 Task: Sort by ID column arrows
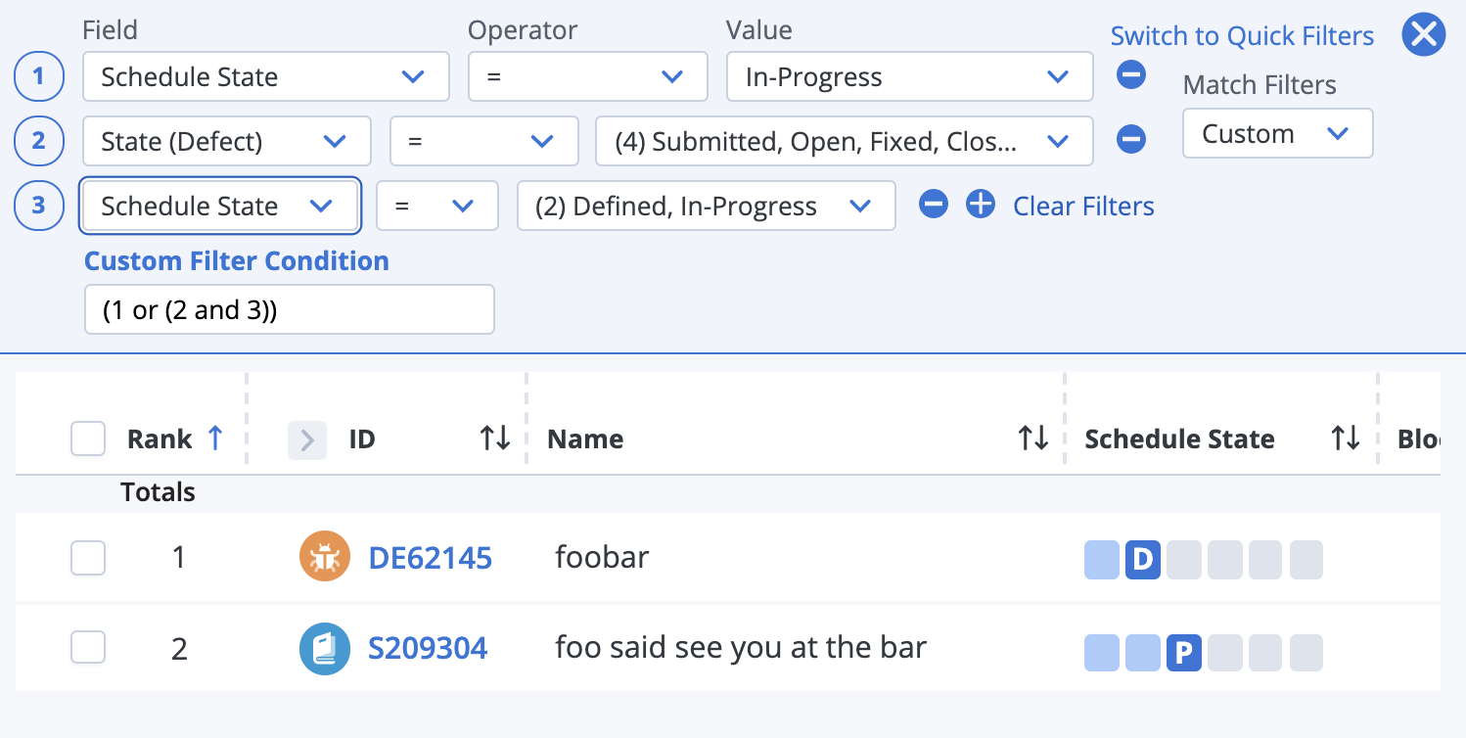point(495,438)
